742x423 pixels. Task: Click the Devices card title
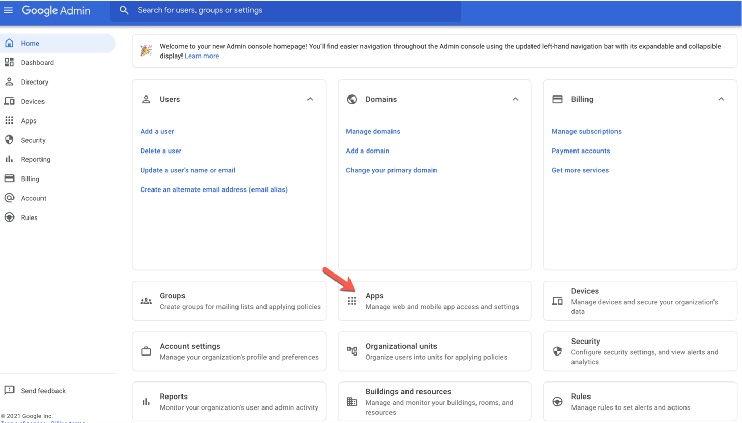(x=585, y=291)
